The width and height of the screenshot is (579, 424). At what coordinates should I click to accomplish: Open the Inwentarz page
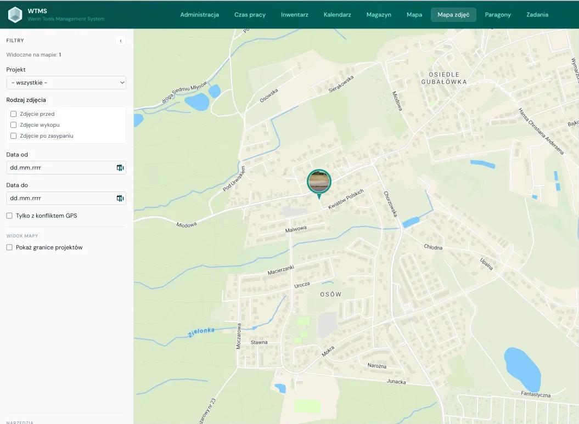point(294,15)
